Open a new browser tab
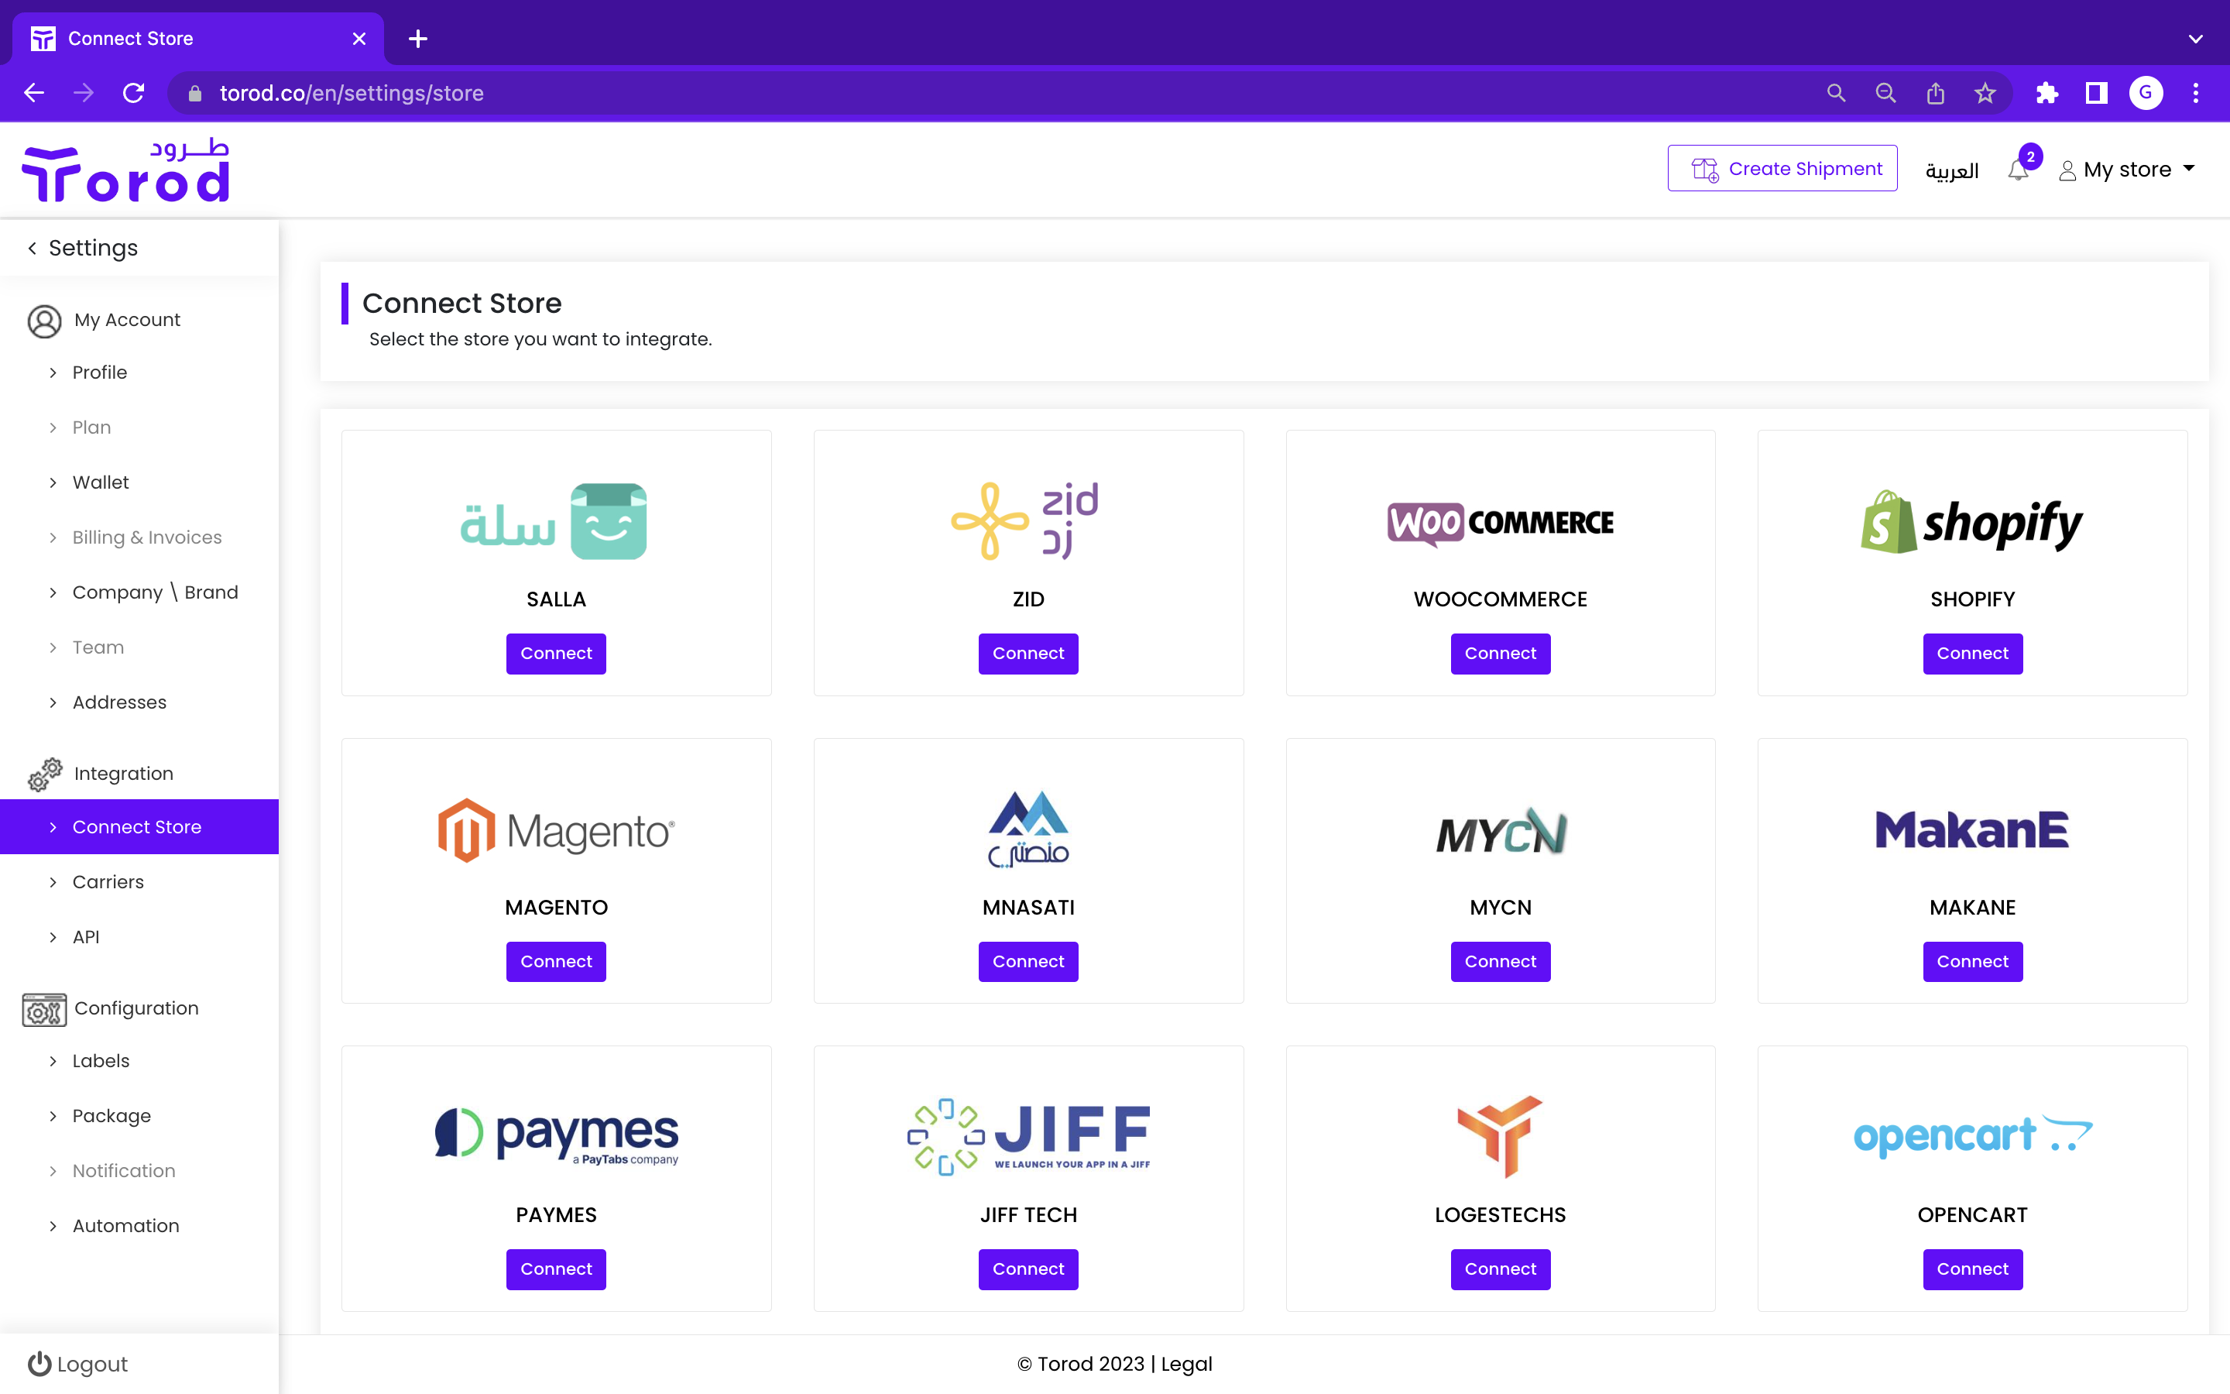The width and height of the screenshot is (2230, 1394). (x=417, y=39)
